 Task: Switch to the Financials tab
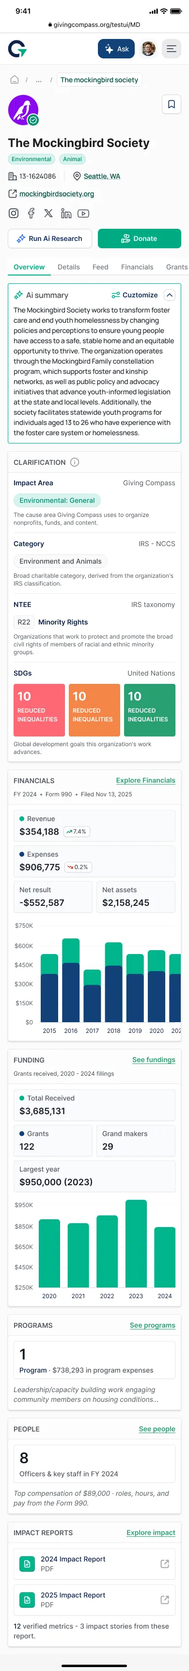tap(138, 267)
